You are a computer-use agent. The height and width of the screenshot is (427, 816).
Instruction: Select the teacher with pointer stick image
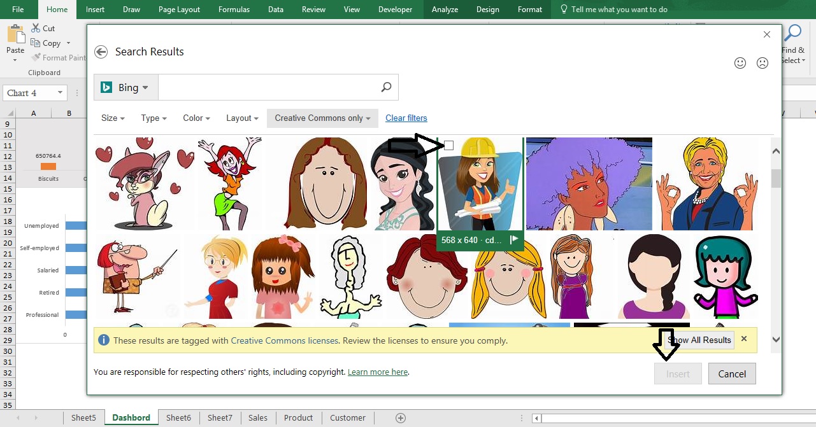138,277
